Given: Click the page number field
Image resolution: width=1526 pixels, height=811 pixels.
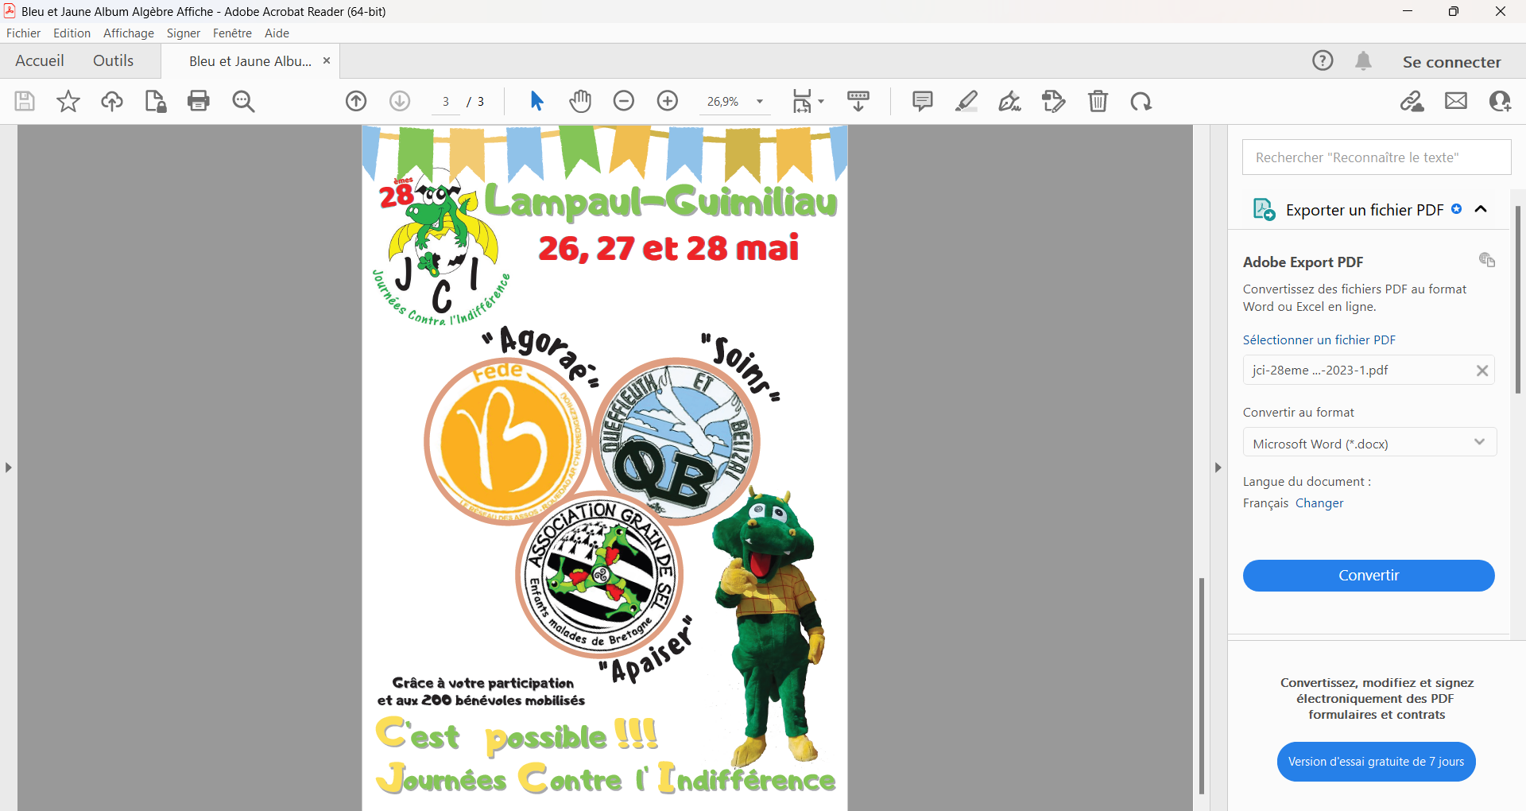Looking at the screenshot, I should coord(446,101).
